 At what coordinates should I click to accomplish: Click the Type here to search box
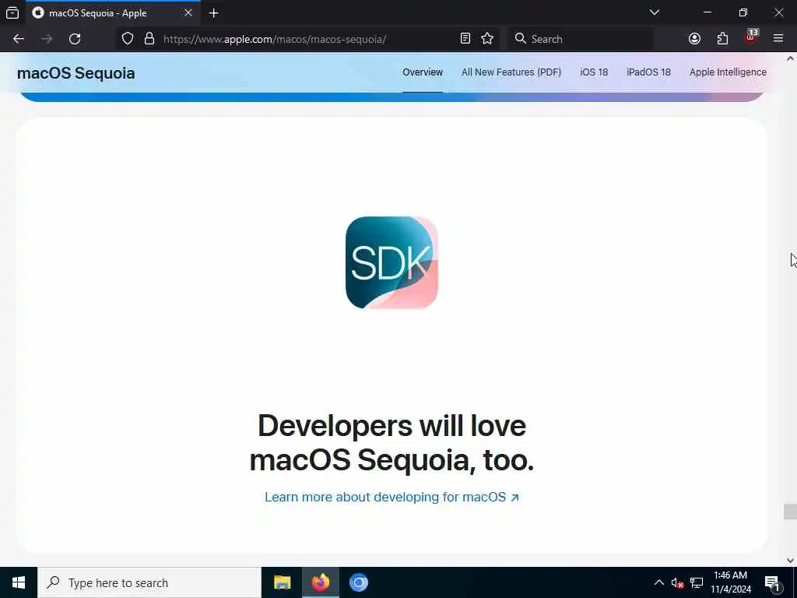149,582
